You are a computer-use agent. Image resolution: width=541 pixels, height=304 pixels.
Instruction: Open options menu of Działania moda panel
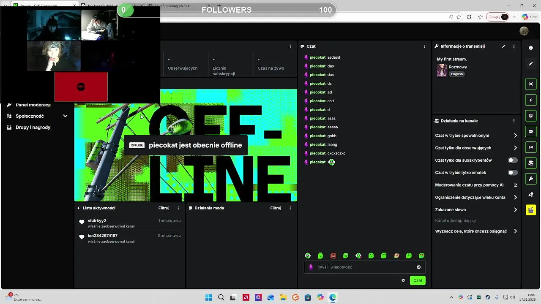290,208
